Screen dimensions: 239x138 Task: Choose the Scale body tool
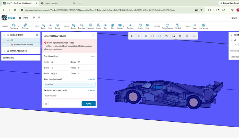pos(106,26)
